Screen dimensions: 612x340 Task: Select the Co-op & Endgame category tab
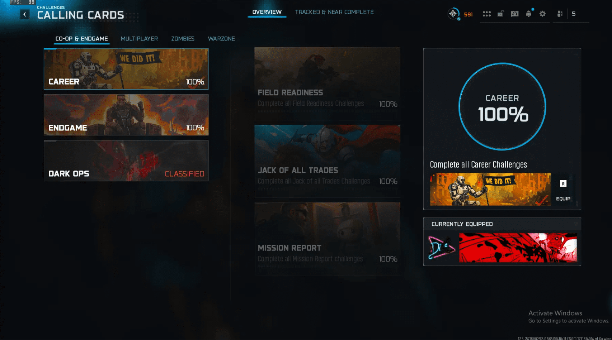pos(81,39)
